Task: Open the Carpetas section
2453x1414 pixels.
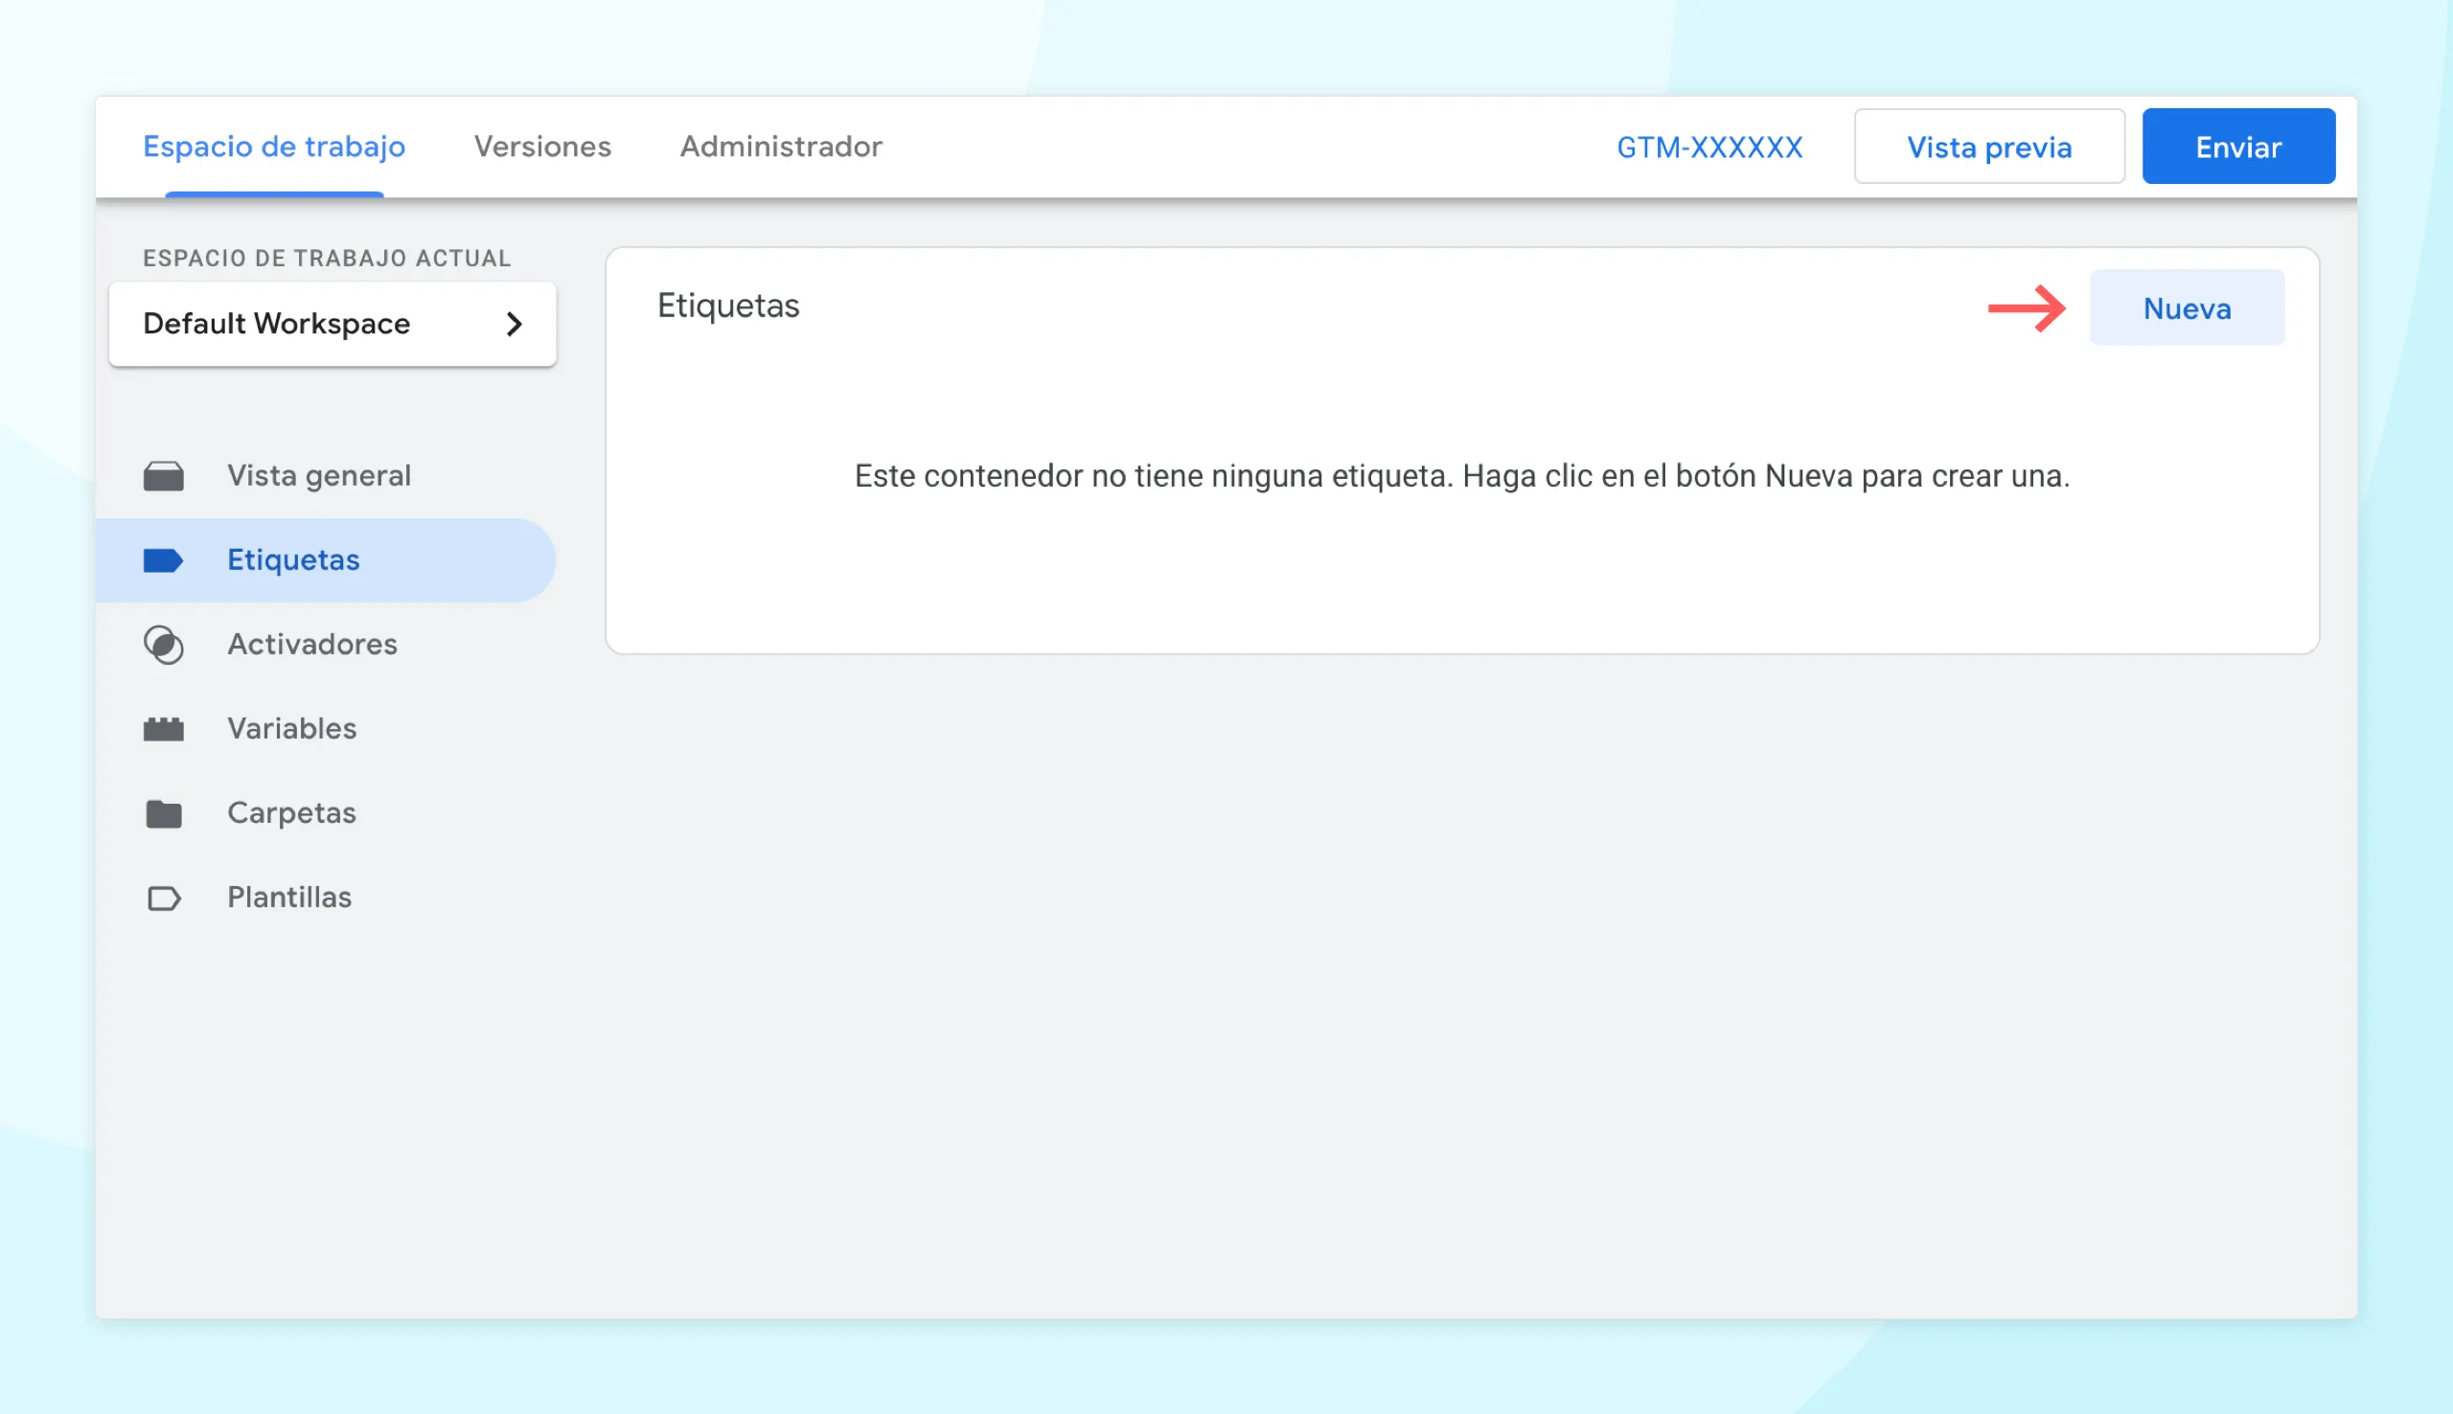Action: [x=326, y=814]
